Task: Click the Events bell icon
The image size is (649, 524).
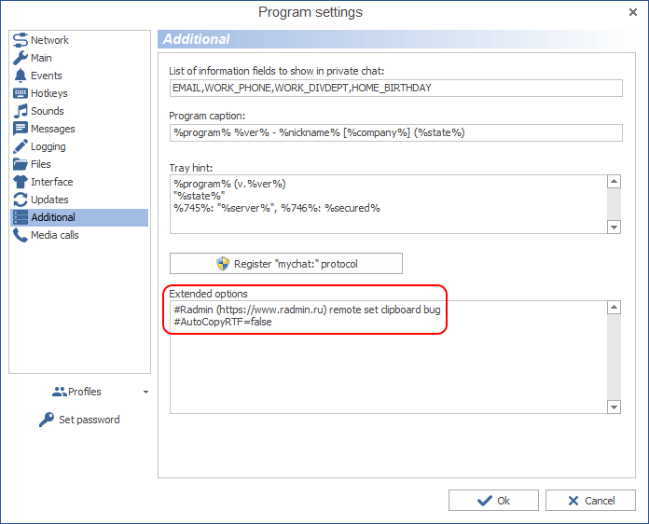Action: 21,76
